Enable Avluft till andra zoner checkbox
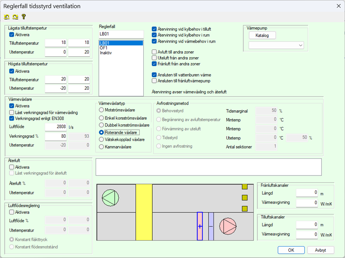345x258 pixels. coord(154,52)
